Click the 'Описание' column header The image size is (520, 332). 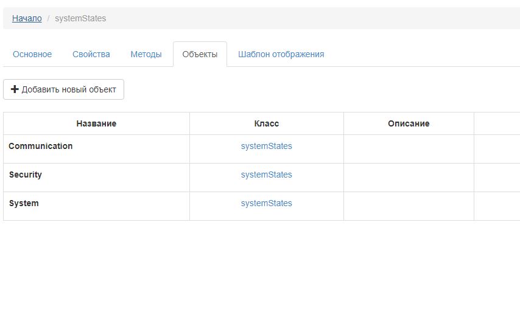tap(409, 123)
